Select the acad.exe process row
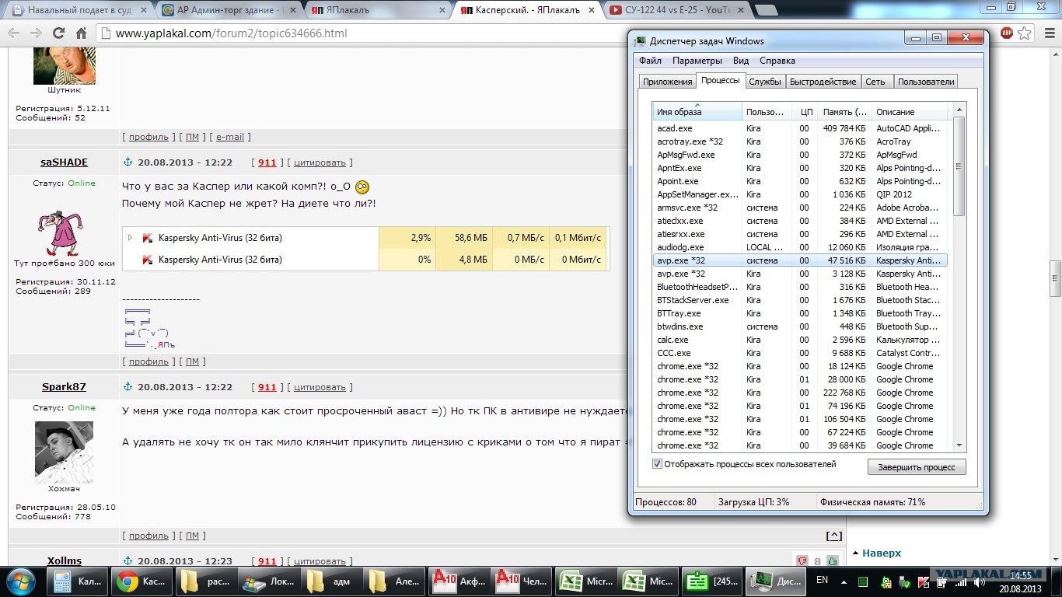Viewport: 1062px width, 597px height. (800, 128)
